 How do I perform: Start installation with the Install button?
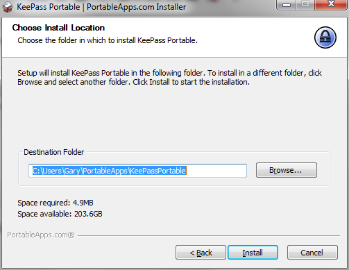point(253,253)
